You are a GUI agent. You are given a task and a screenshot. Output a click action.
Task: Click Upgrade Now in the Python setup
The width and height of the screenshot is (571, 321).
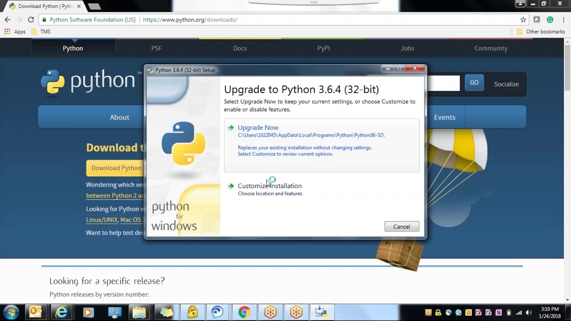tap(258, 128)
